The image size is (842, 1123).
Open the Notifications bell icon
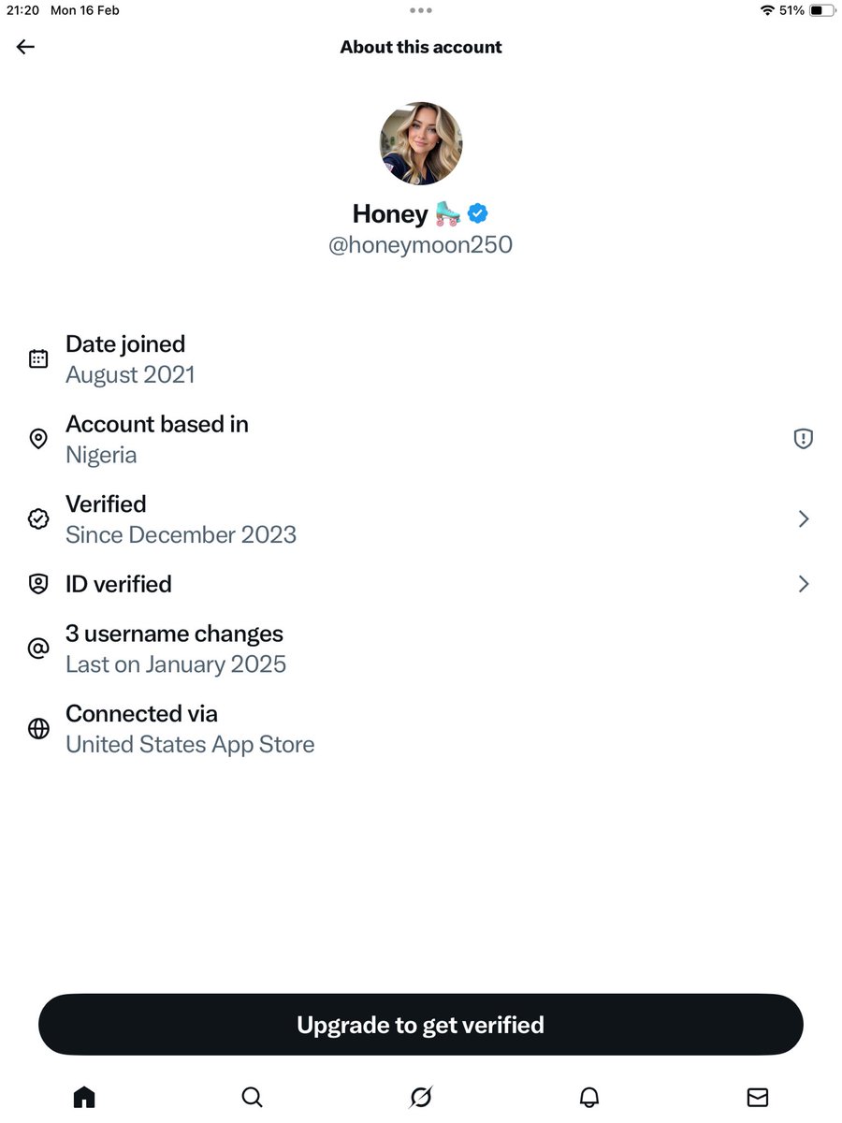click(589, 1097)
